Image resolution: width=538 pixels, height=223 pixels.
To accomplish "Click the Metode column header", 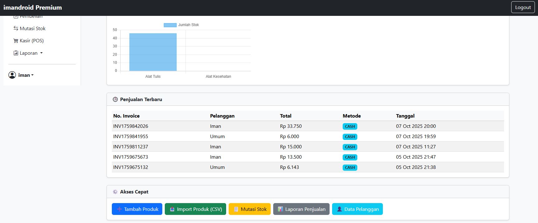I will click(x=352, y=116).
